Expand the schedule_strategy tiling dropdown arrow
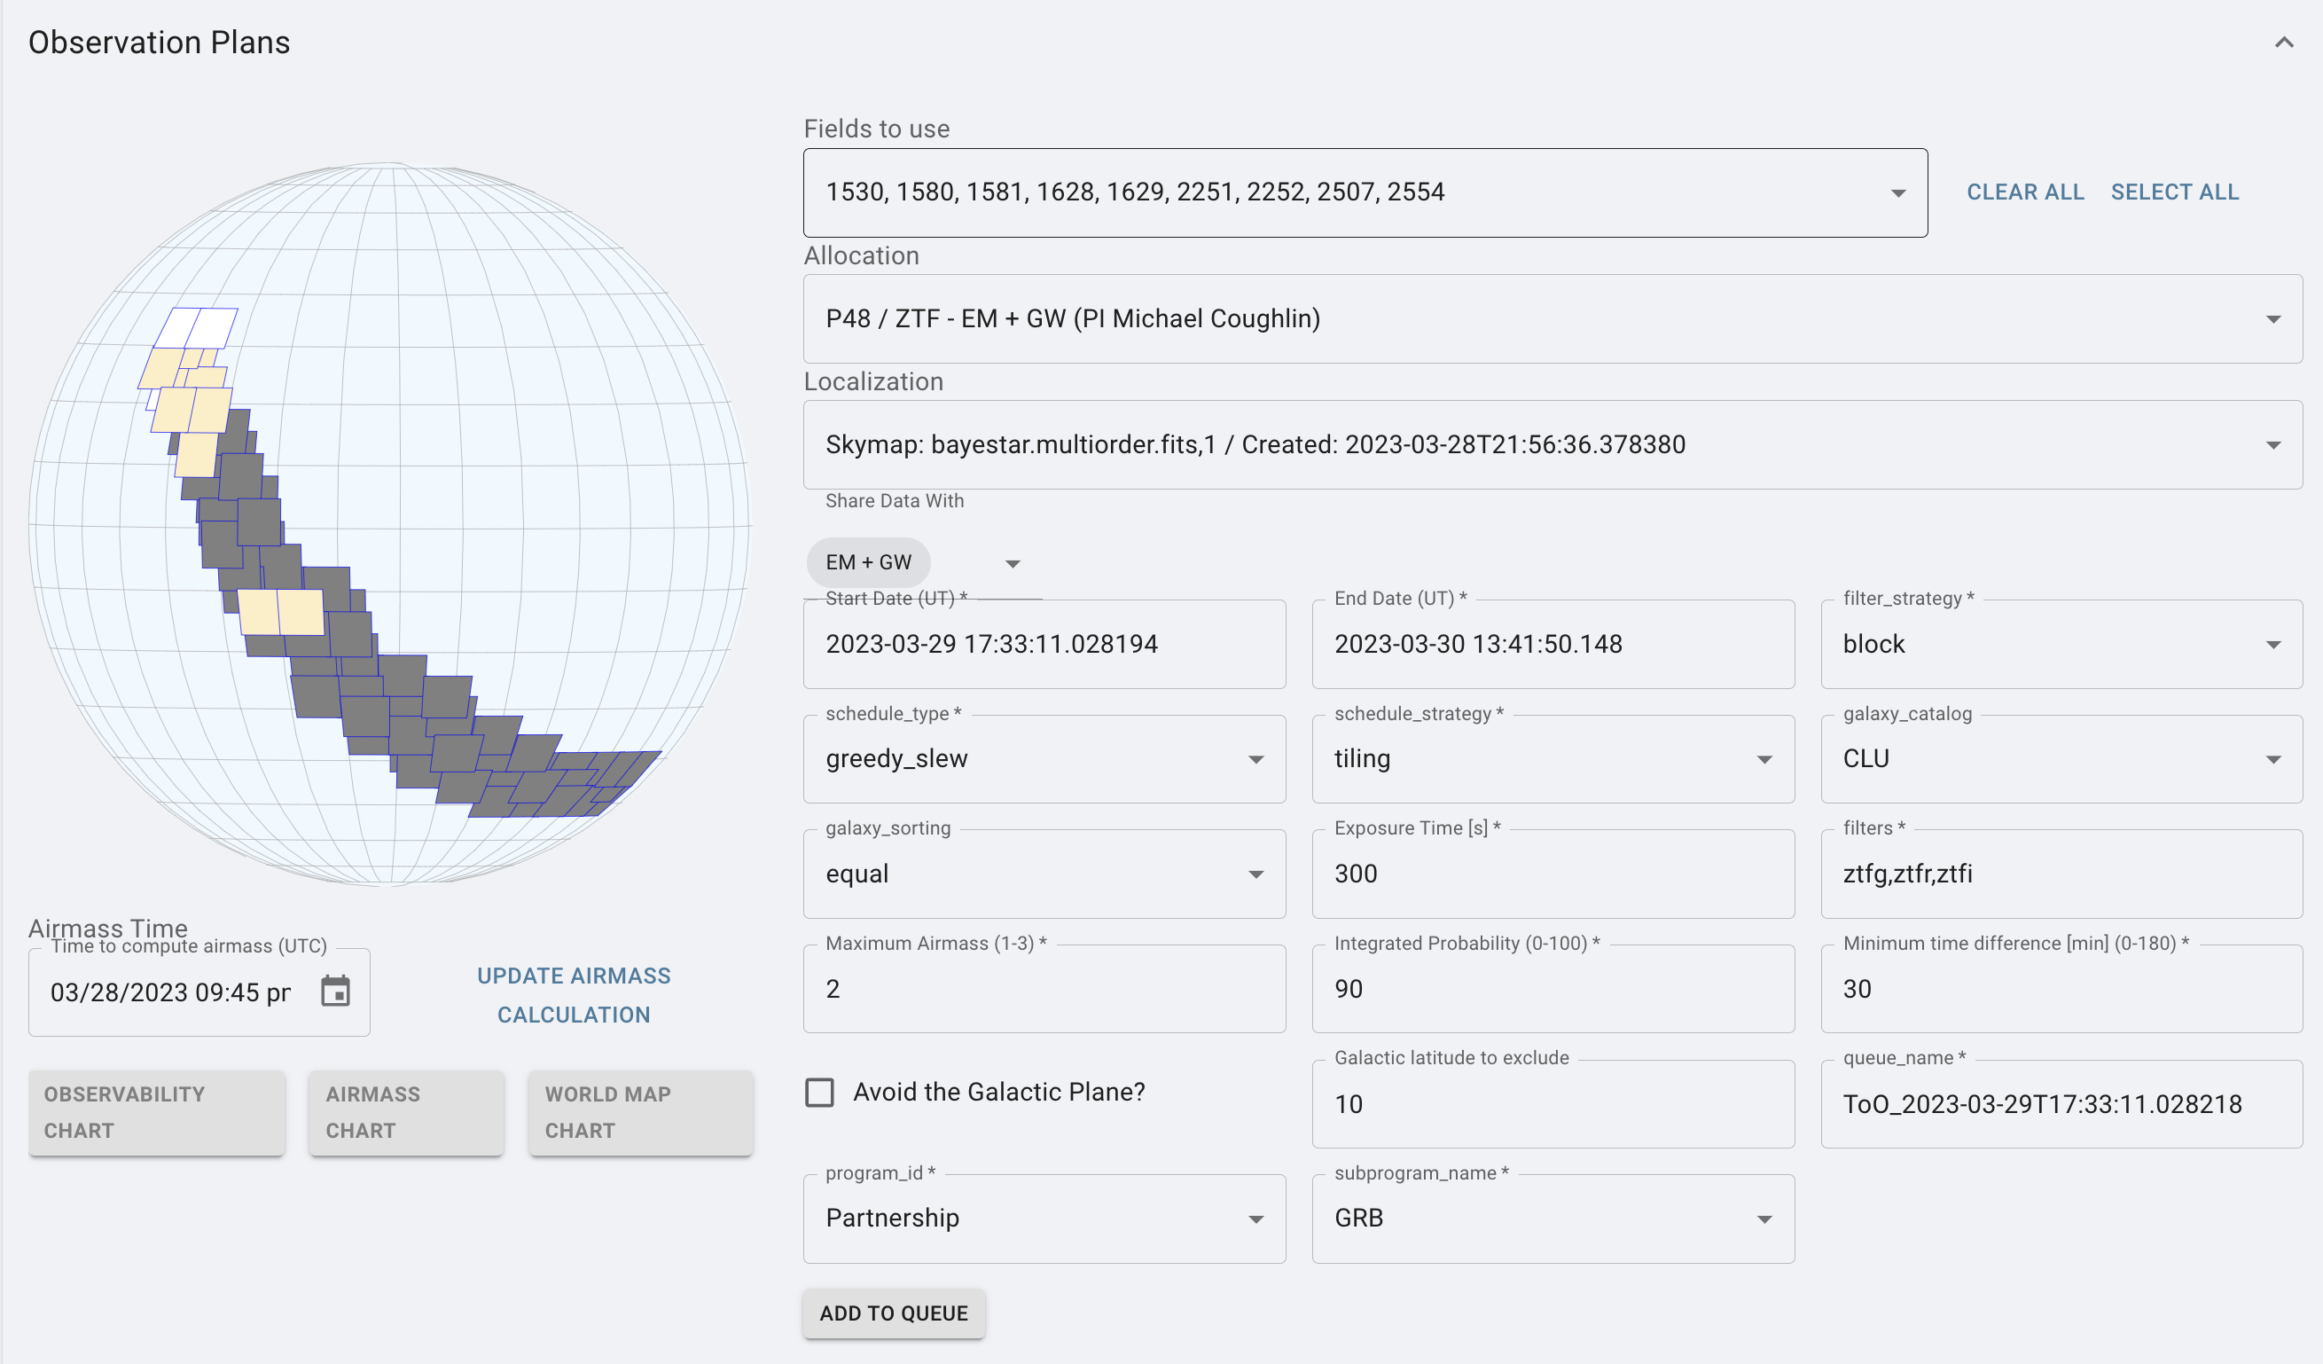2323x1364 pixels. pos(1764,759)
